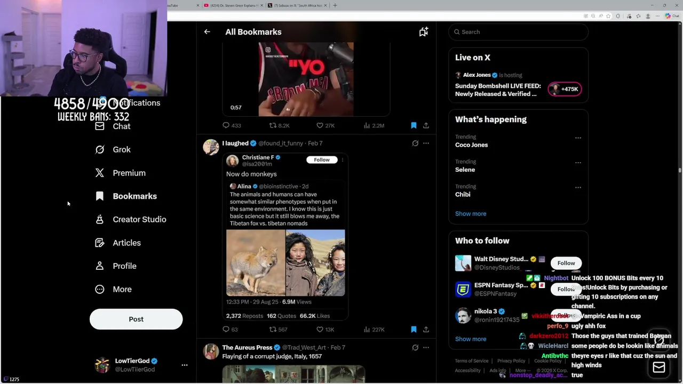This screenshot has height=384, width=683.
Task: Follow Christiane F
Action: click(x=322, y=160)
